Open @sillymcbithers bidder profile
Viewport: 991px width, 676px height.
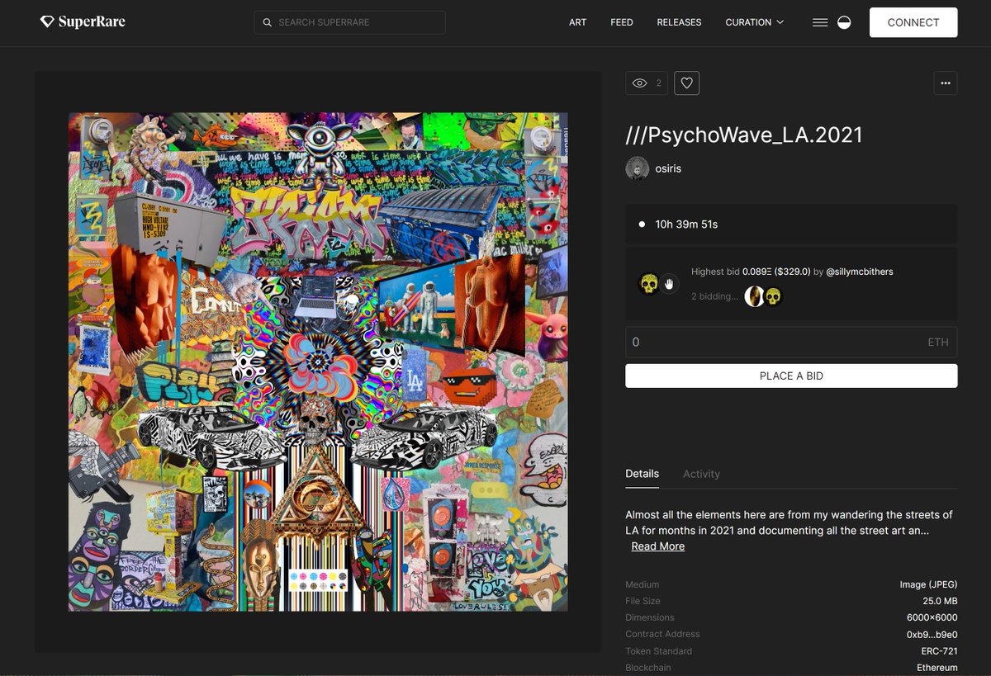coord(859,272)
